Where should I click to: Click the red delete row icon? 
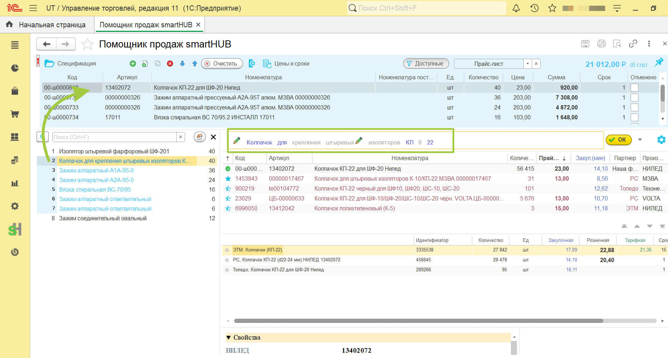(x=170, y=64)
